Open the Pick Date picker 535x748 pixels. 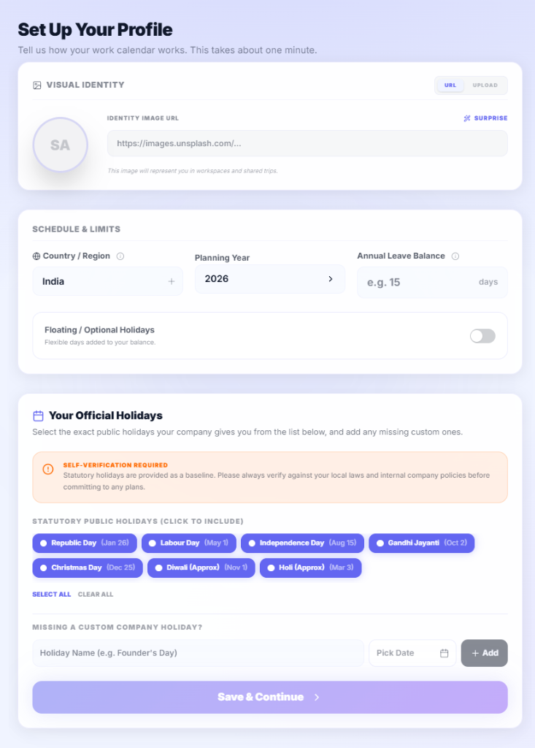click(x=412, y=653)
